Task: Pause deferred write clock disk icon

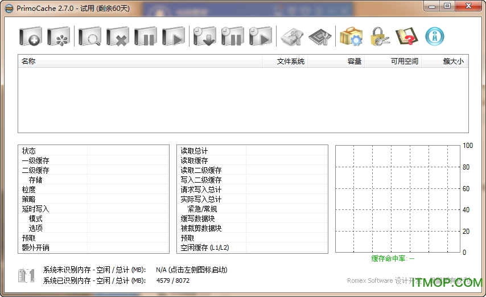Action: pos(232,36)
